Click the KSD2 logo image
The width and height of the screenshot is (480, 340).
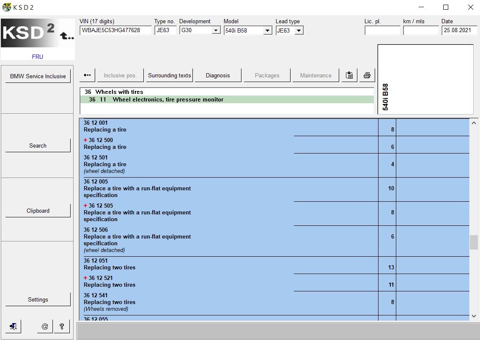[x=38, y=33]
